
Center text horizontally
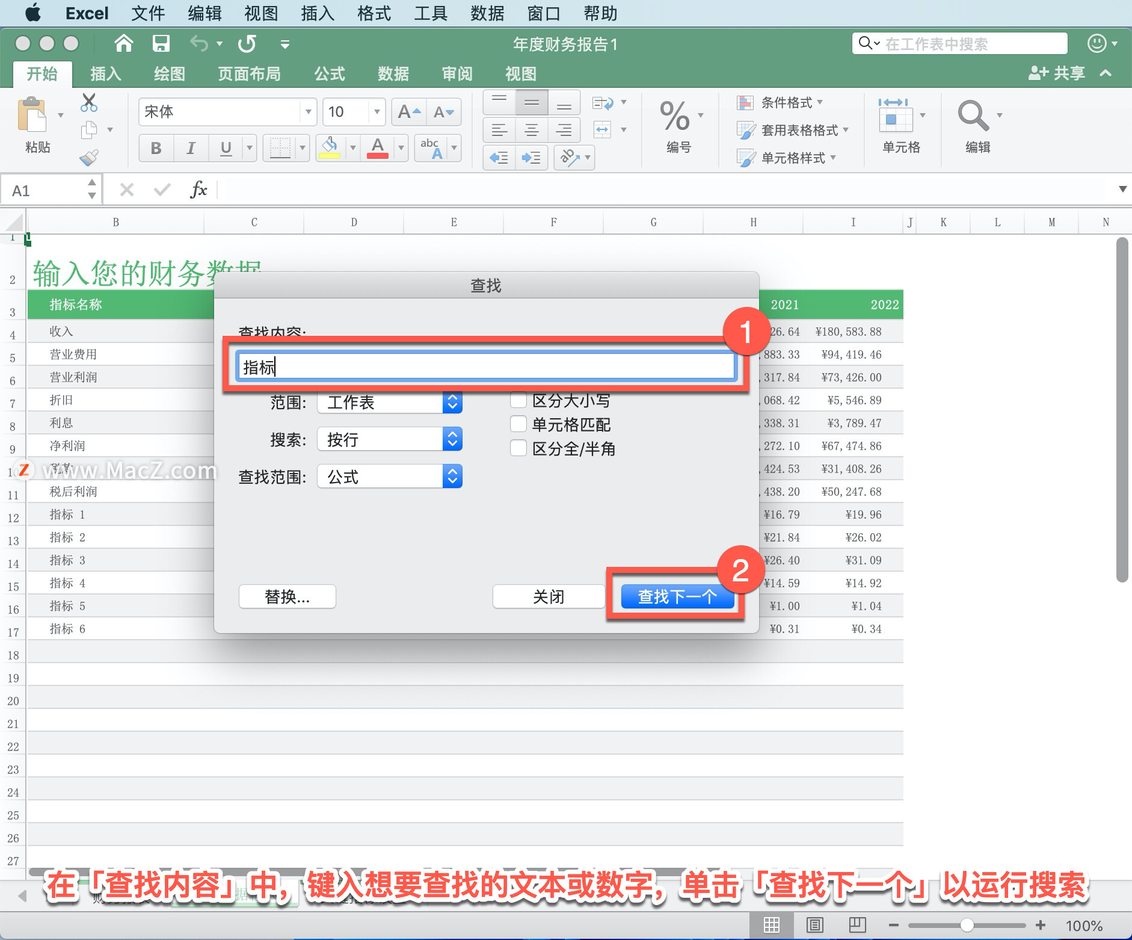[x=532, y=130]
